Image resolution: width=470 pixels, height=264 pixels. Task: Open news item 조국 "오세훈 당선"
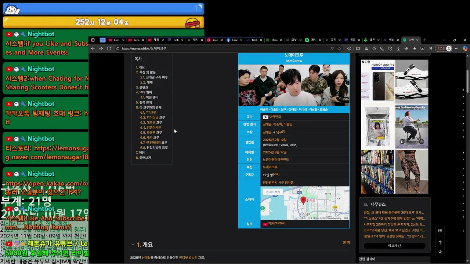point(394,230)
